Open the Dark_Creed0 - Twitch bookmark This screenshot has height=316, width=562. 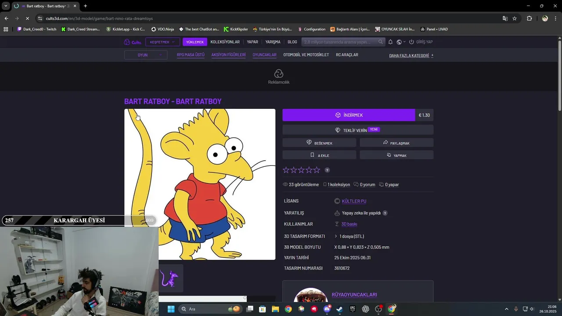pos(37,29)
